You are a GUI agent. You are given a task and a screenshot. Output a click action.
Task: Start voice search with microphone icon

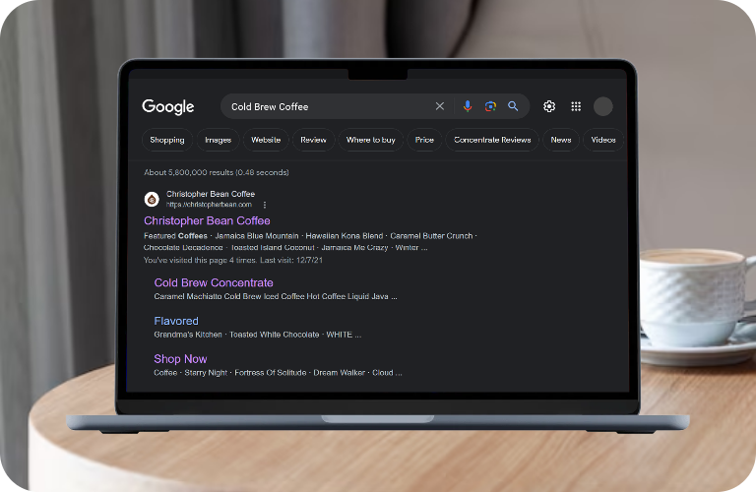click(468, 106)
